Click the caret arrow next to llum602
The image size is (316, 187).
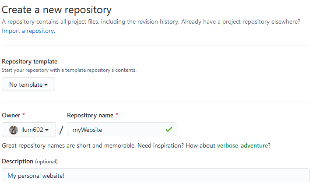click(x=47, y=130)
